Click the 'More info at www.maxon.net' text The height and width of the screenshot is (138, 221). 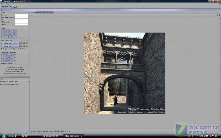coord(15,74)
